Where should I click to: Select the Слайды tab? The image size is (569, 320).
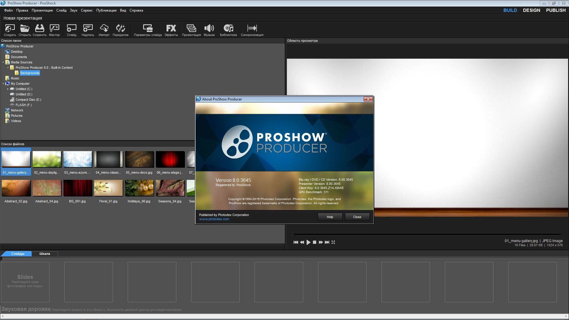[18, 254]
